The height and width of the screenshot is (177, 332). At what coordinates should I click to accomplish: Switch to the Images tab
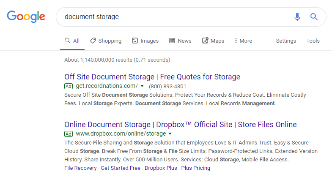tap(145, 41)
